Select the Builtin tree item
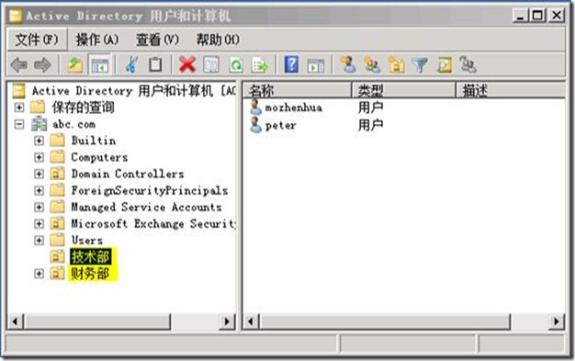Screen dimensions: 575x361 (94, 141)
